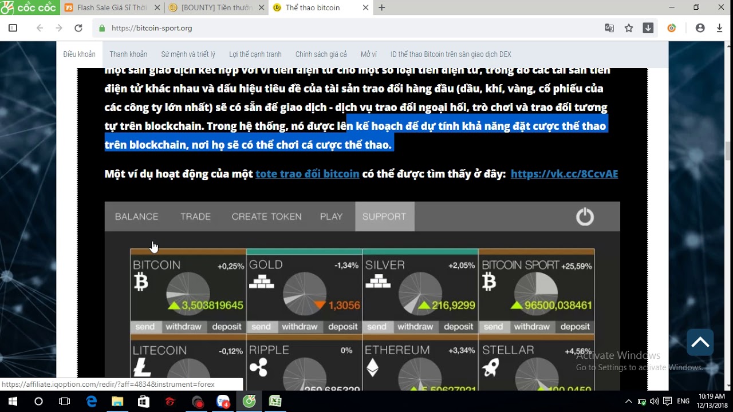Viewport: 733px width, 412px height.
Task: Open the clock showing 10:19 AM
Action: point(712,401)
